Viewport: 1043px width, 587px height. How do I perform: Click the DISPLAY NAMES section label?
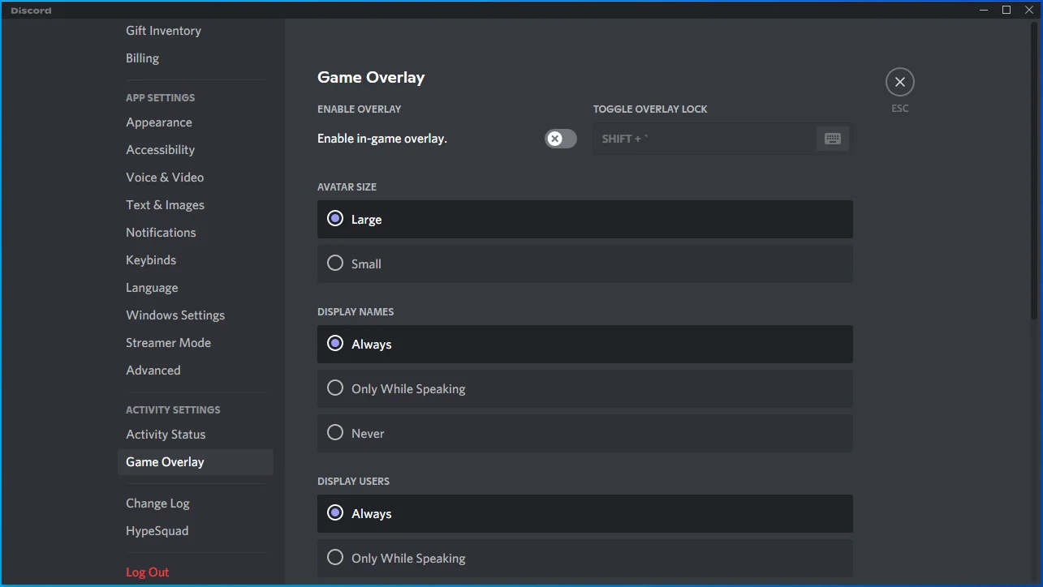(356, 312)
